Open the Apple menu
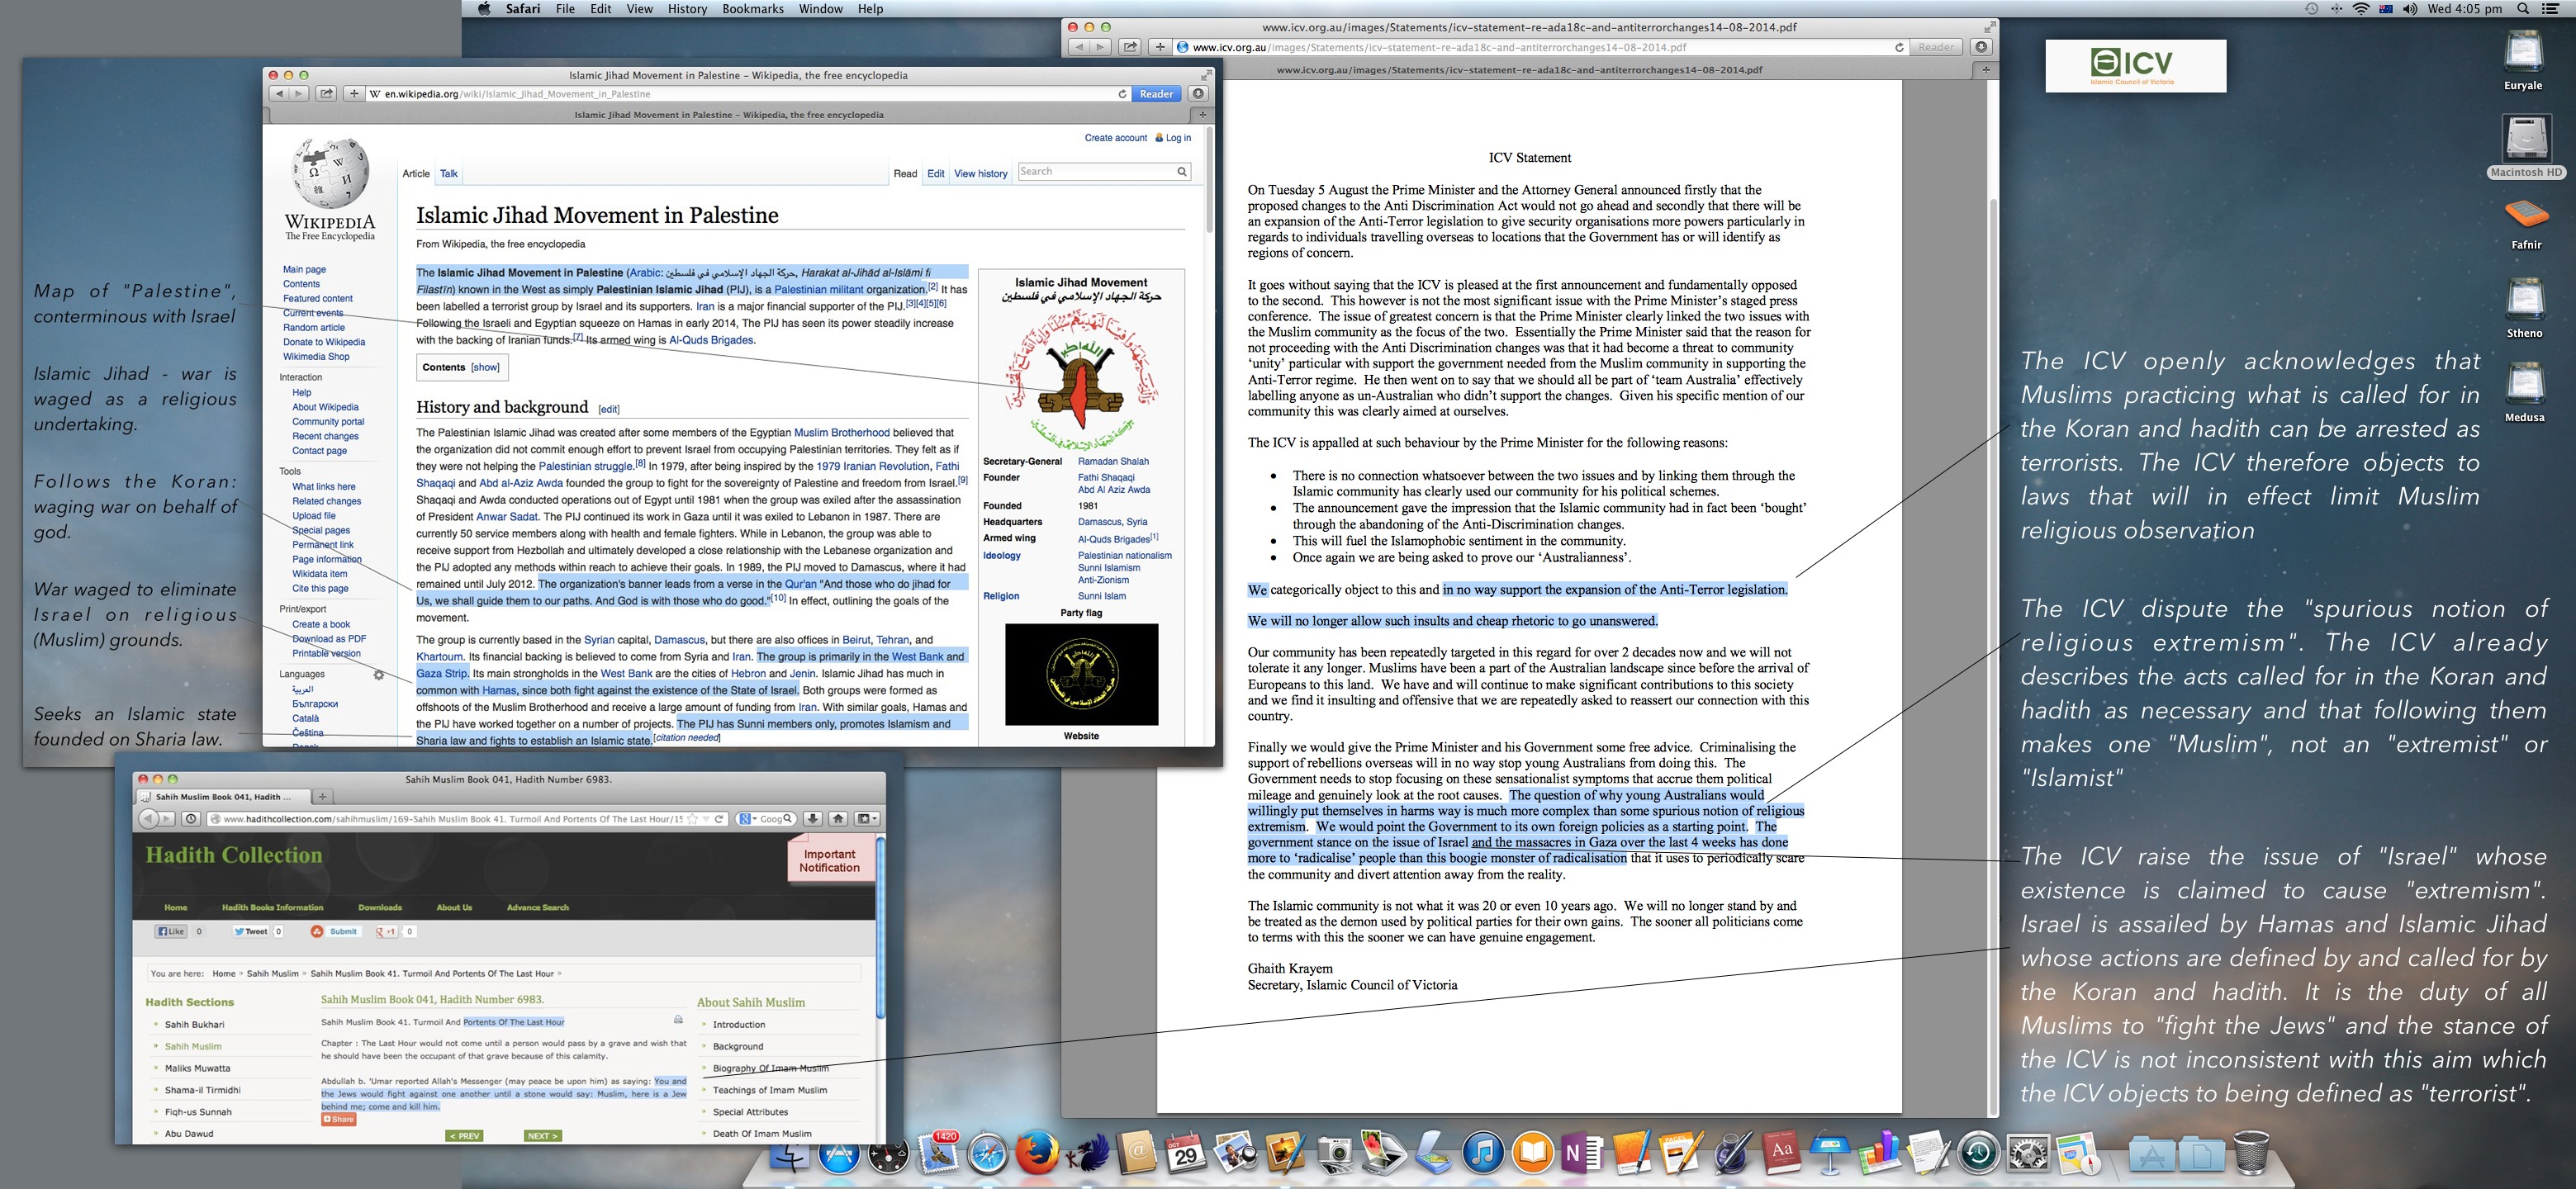 click(484, 9)
